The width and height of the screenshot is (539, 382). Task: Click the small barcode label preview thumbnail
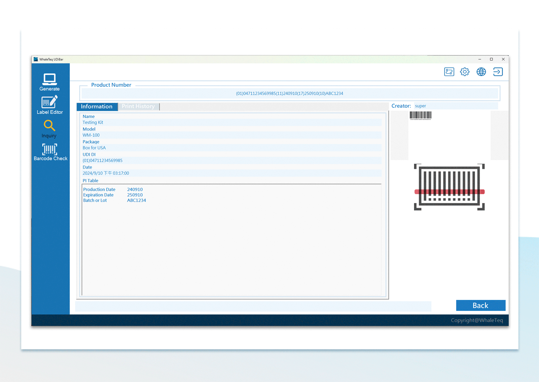(x=420, y=116)
